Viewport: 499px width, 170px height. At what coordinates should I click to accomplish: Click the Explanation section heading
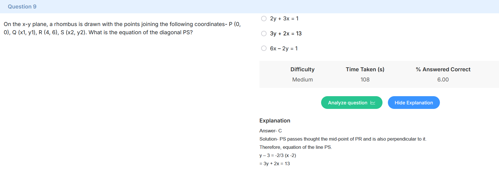(275, 120)
